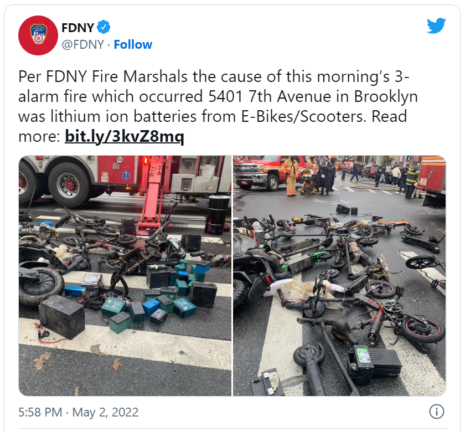Click the FDNY display name
Viewport: 465px width, 432px height.
77,28
